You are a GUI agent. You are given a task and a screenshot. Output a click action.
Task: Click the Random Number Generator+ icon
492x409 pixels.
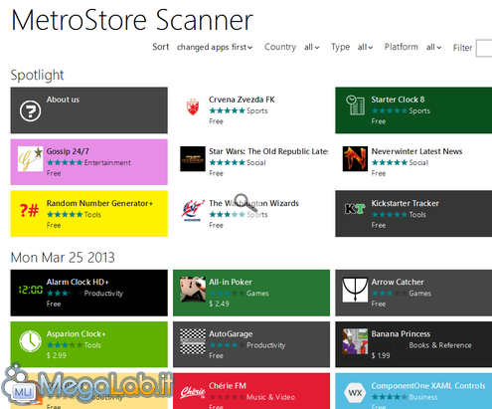tap(29, 210)
